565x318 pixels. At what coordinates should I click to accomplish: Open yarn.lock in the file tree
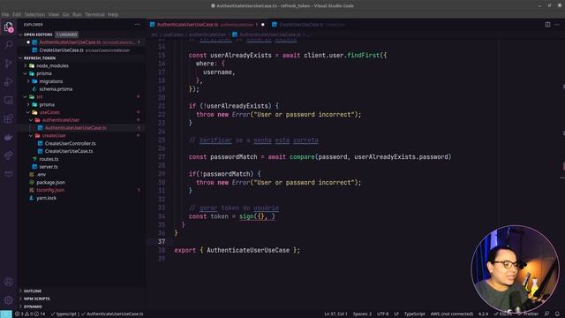click(46, 198)
